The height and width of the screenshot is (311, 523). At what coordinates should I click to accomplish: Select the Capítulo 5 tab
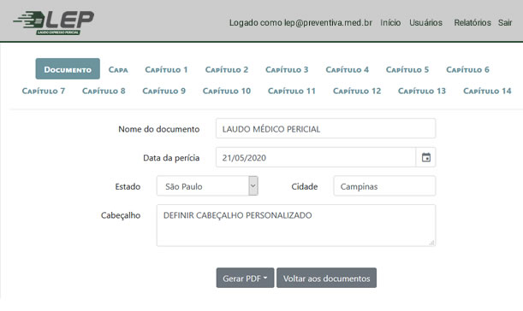[407, 69]
